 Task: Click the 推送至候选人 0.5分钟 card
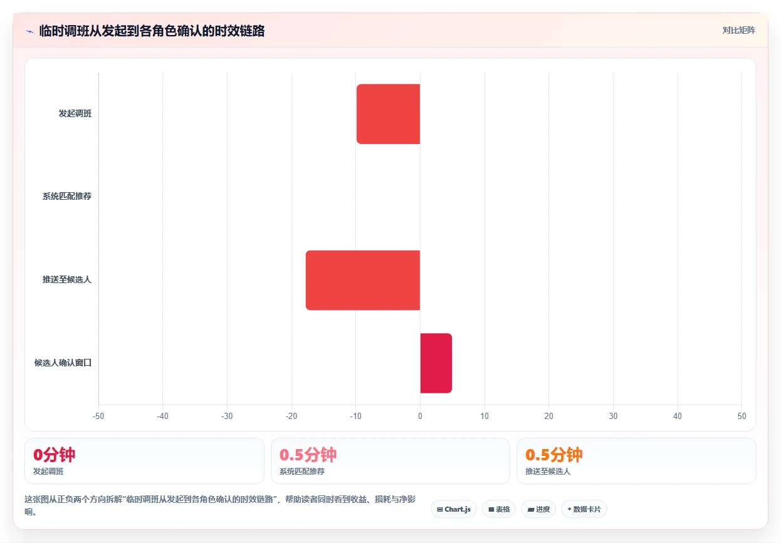pyautogui.click(x=636, y=461)
